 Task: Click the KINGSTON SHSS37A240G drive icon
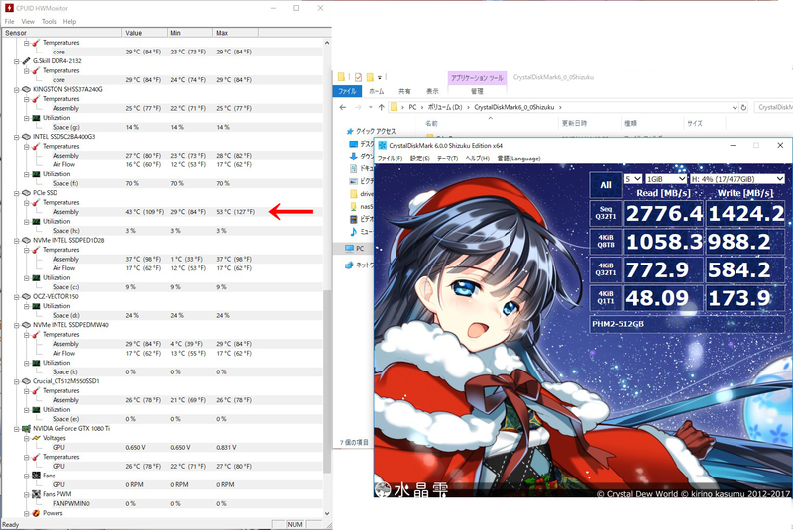point(27,89)
